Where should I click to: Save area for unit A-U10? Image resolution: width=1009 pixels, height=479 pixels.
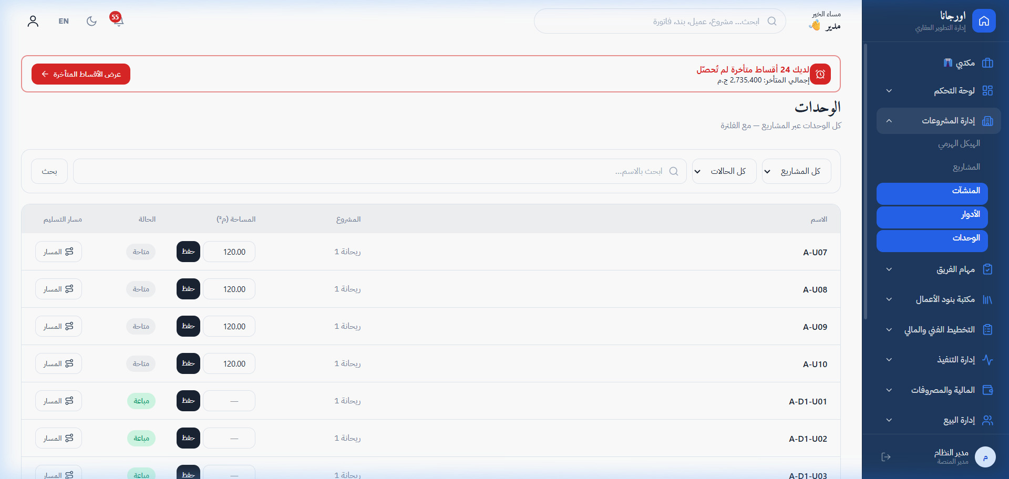pos(188,363)
